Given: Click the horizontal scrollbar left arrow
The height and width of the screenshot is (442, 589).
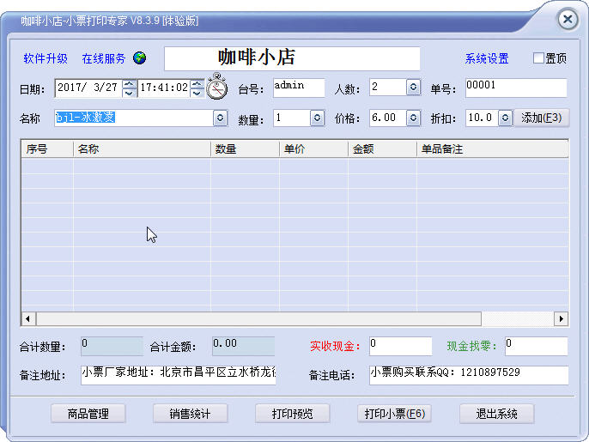Looking at the screenshot, I should (x=28, y=318).
